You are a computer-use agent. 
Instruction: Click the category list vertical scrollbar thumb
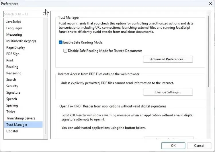point(45,102)
